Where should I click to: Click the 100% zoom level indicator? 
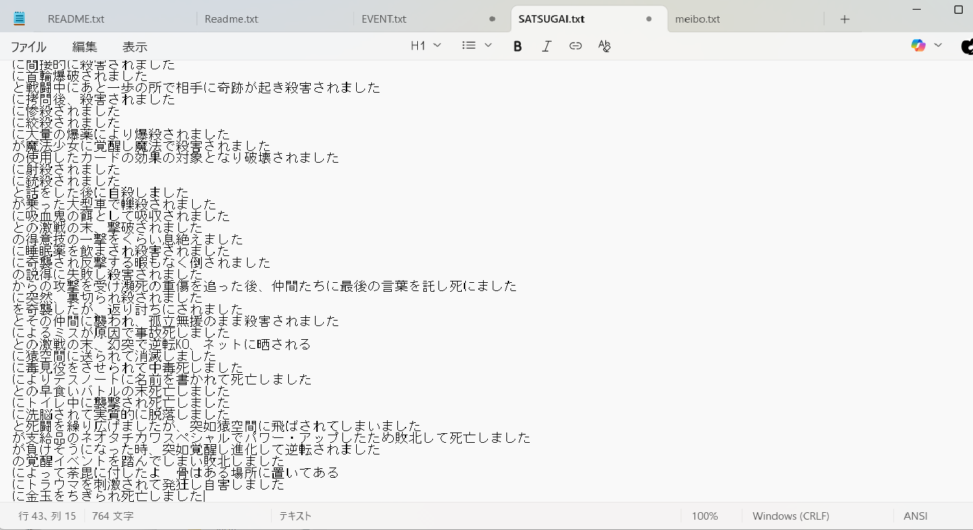[x=704, y=516]
